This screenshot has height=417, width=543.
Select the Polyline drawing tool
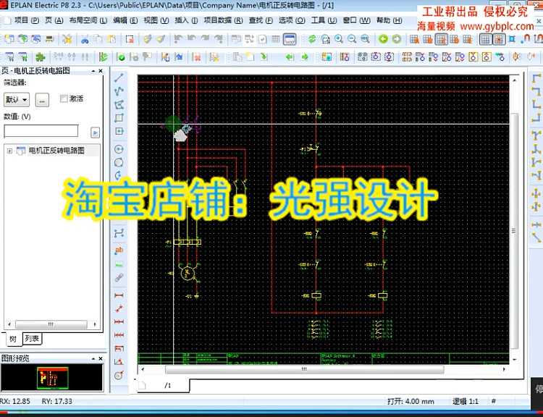point(119,91)
